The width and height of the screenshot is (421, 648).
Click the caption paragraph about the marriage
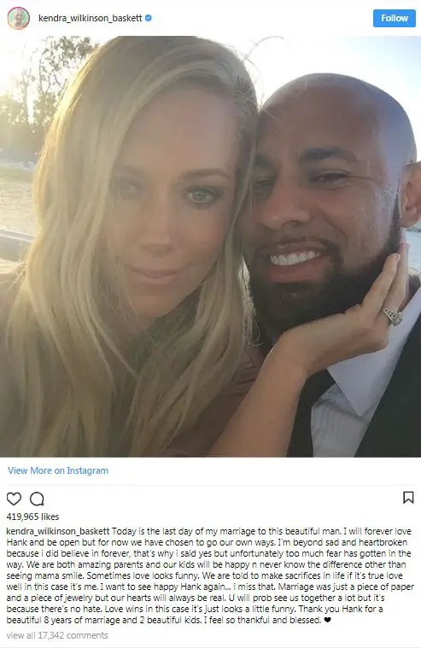coord(209,575)
